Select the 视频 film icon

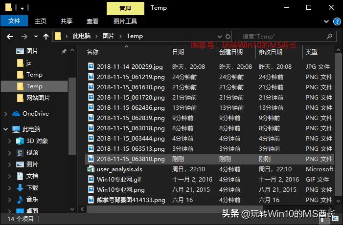coord(20,153)
